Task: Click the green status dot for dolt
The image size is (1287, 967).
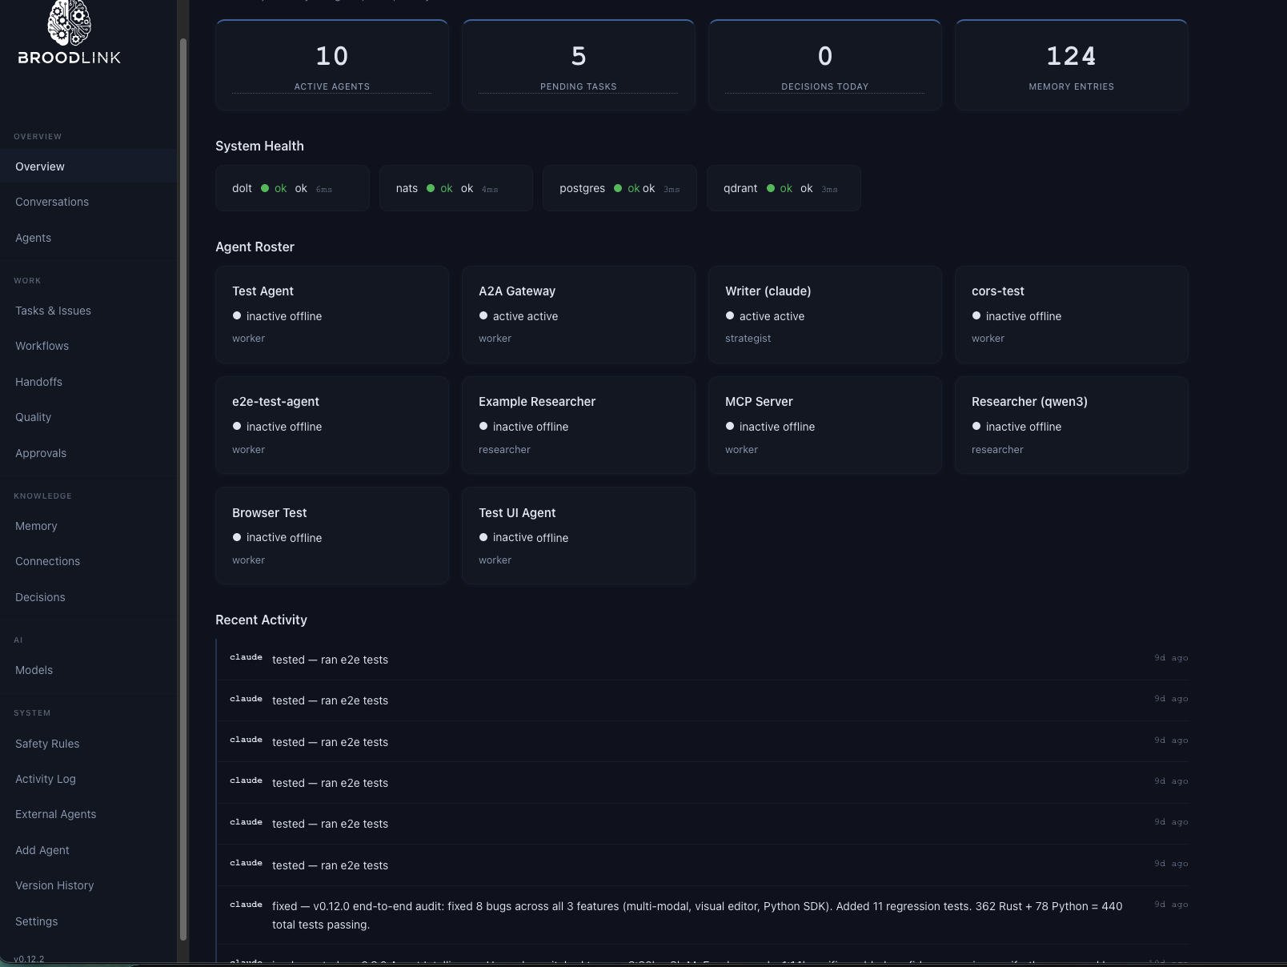Action: pyautogui.click(x=265, y=188)
